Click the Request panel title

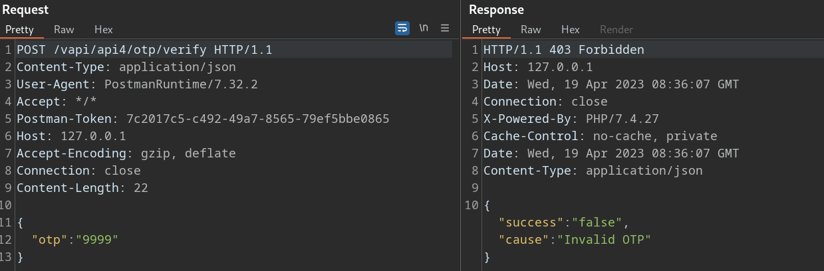tap(26, 10)
